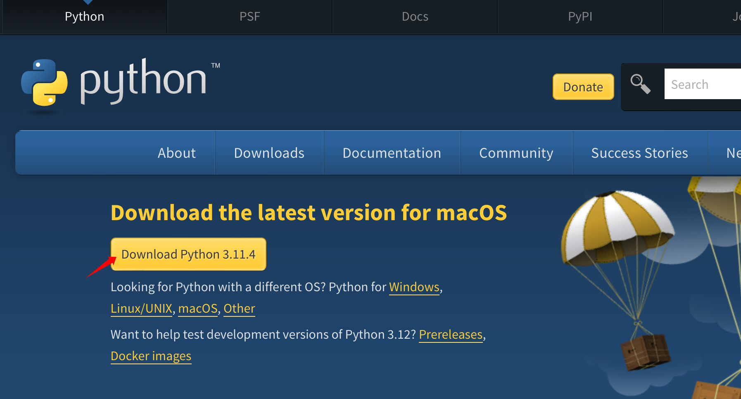Viewport: 741px width, 399px height.
Task: Click the search magnifier icon
Action: tap(640, 83)
